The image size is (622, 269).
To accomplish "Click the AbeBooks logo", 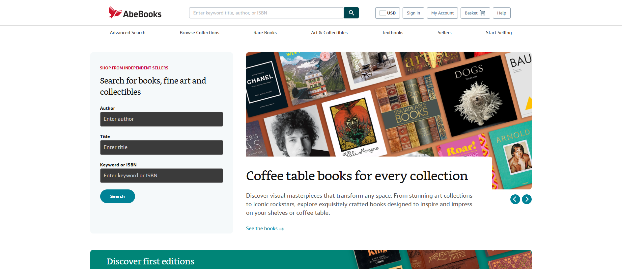I will (x=135, y=13).
